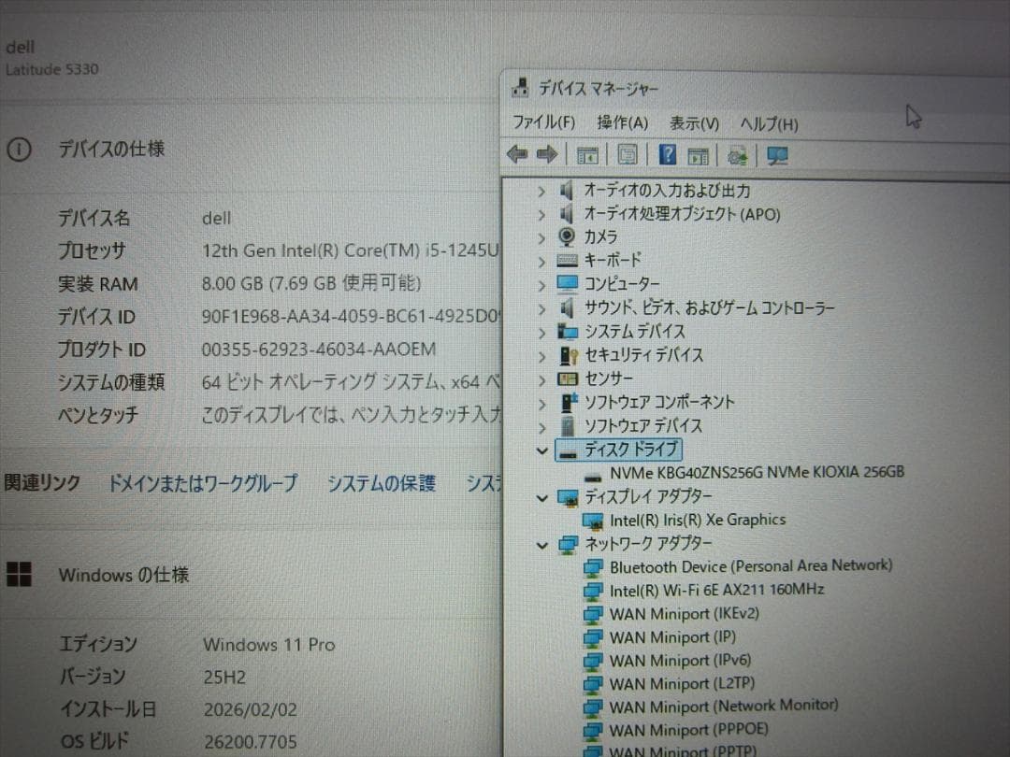Viewport: 1010px width, 757px height.
Task: Collapse the ディスク ドライブ category
Action: click(542, 450)
